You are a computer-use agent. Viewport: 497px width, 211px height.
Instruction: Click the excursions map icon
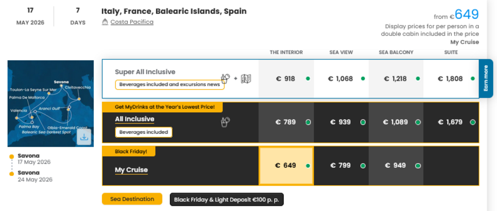click(x=246, y=79)
